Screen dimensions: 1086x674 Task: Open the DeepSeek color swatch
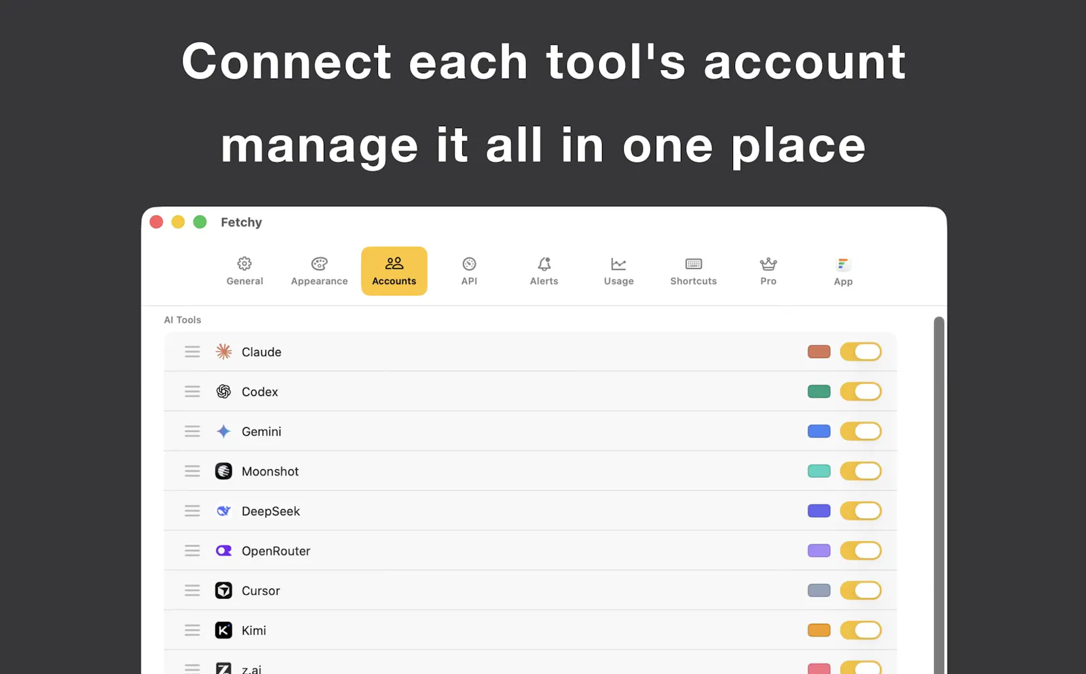click(819, 511)
